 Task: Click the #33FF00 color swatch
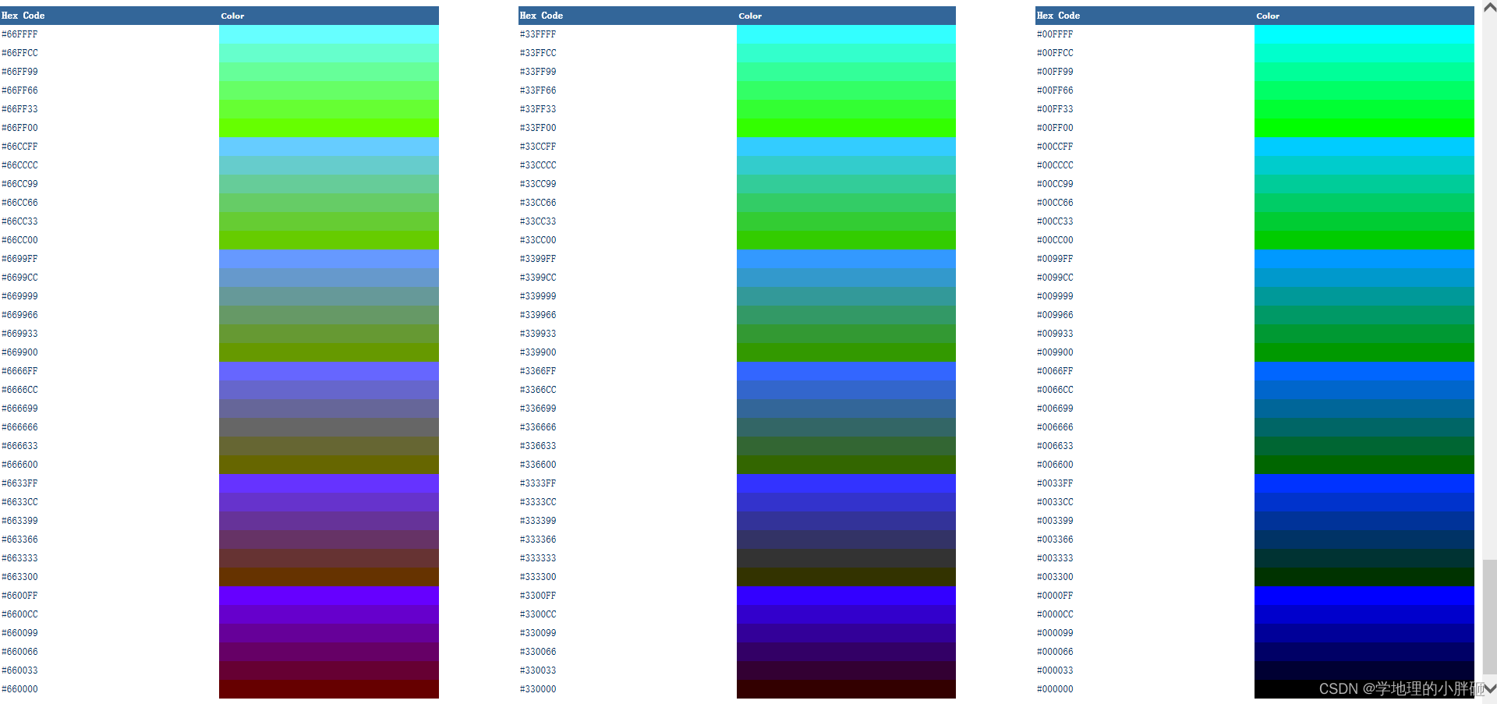point(846,128)
